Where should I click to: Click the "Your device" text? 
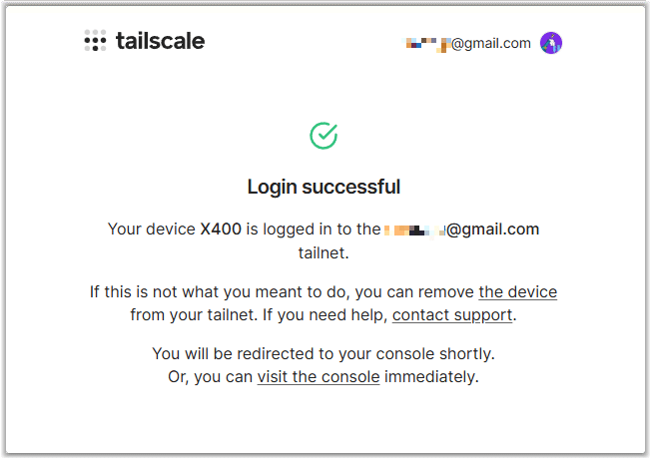pyautogui.click(x=152, y=229)
